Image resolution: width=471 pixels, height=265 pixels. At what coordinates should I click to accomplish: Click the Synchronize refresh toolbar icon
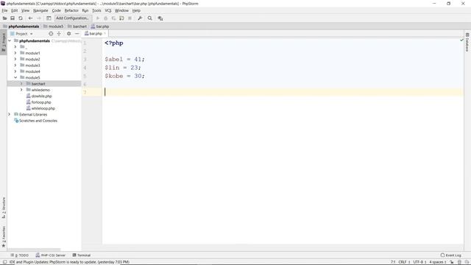click(x=21, y=18)
